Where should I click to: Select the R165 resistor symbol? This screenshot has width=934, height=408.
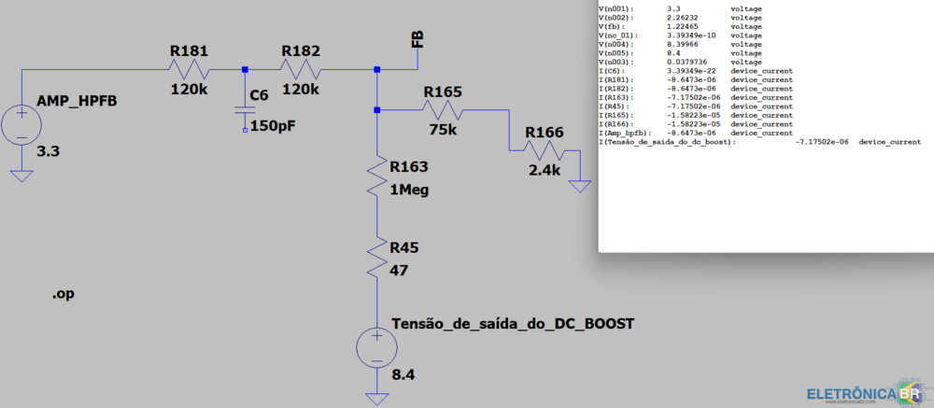(442, 110)
